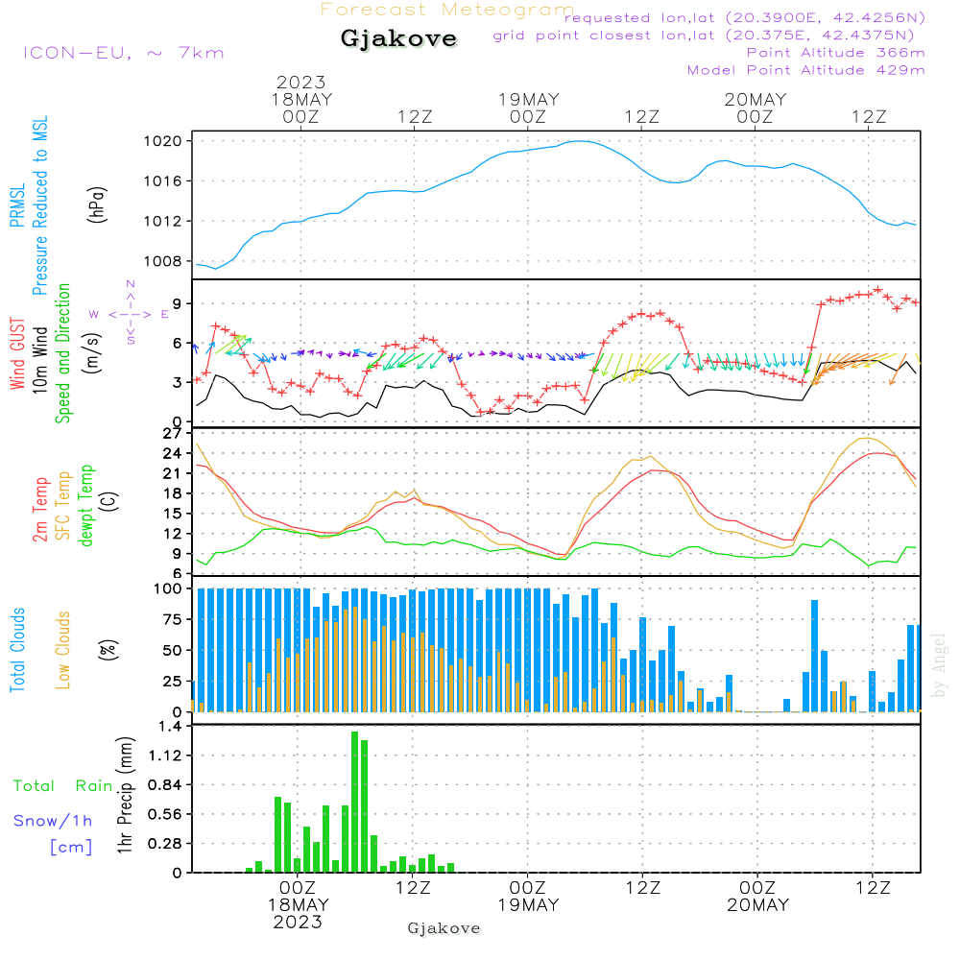Click the 'W' letter on compass rose
The width and height of the screenshot is (960, 960).
pos(94,315)
